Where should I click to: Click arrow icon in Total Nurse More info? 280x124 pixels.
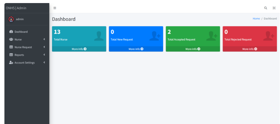click(x=85, y=49)
